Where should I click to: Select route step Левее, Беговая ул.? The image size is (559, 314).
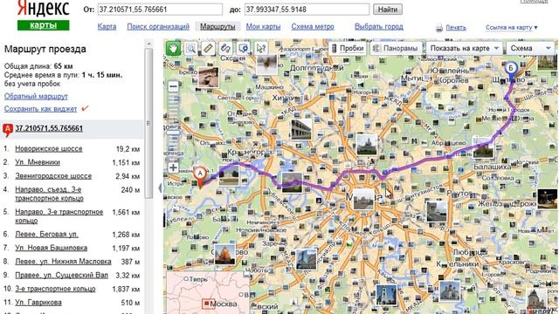point(46,235)
